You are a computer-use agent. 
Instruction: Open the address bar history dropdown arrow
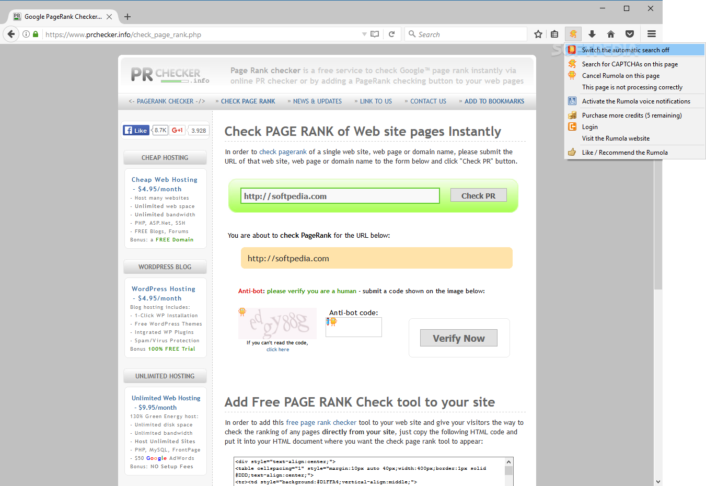pos(364,34)
